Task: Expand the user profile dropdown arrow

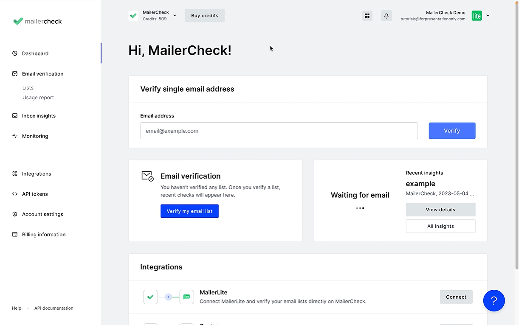Action: pyautogui.click(x=488, y=16)
